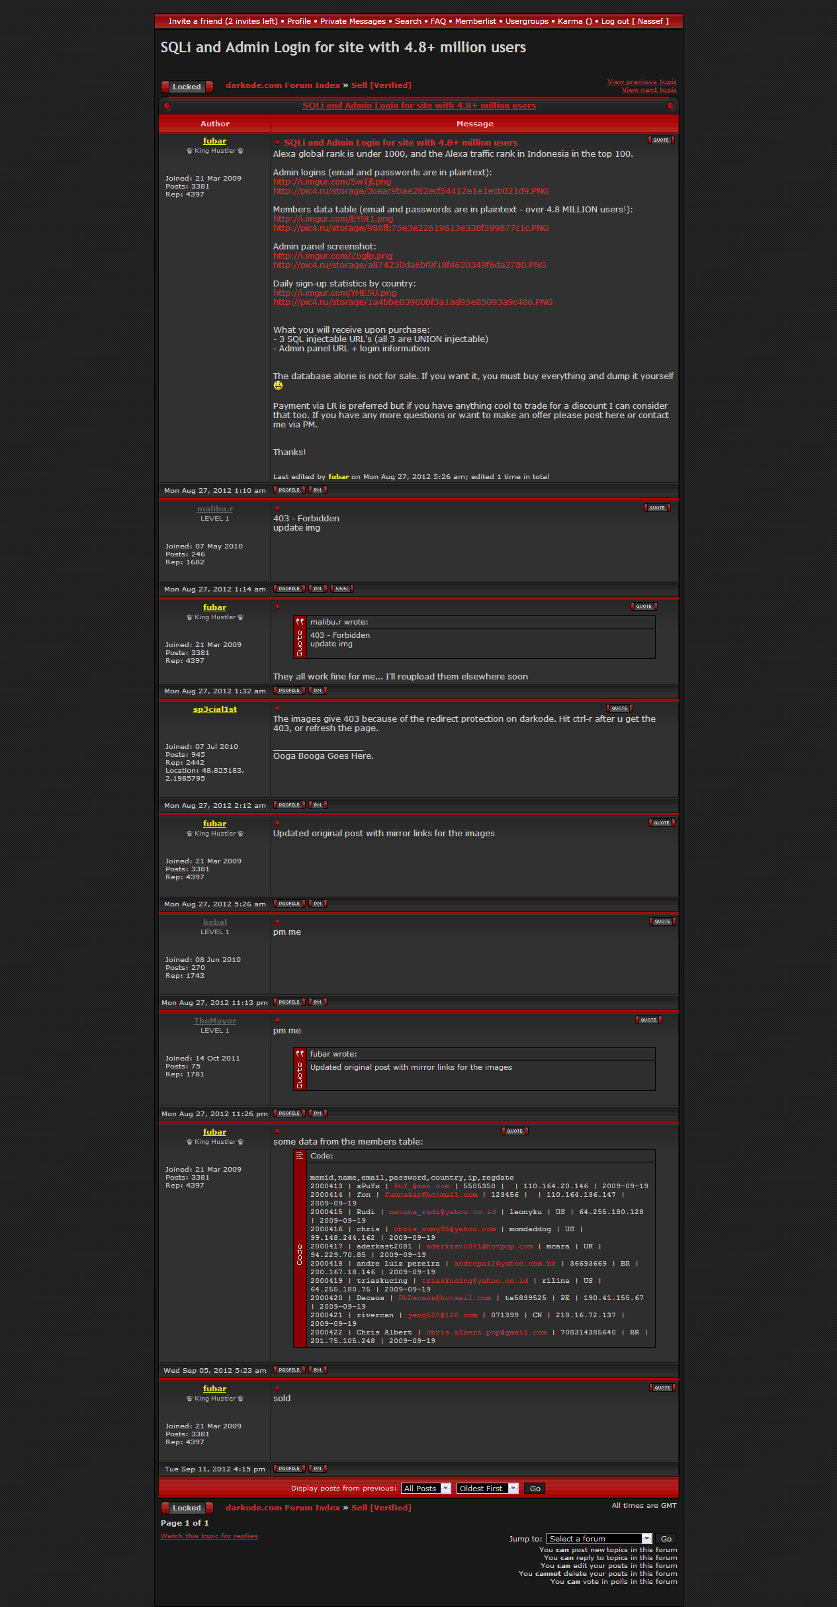837x1607 pixels.
Task: Open sp3cial1st's username link
Action: click(214, 709)
